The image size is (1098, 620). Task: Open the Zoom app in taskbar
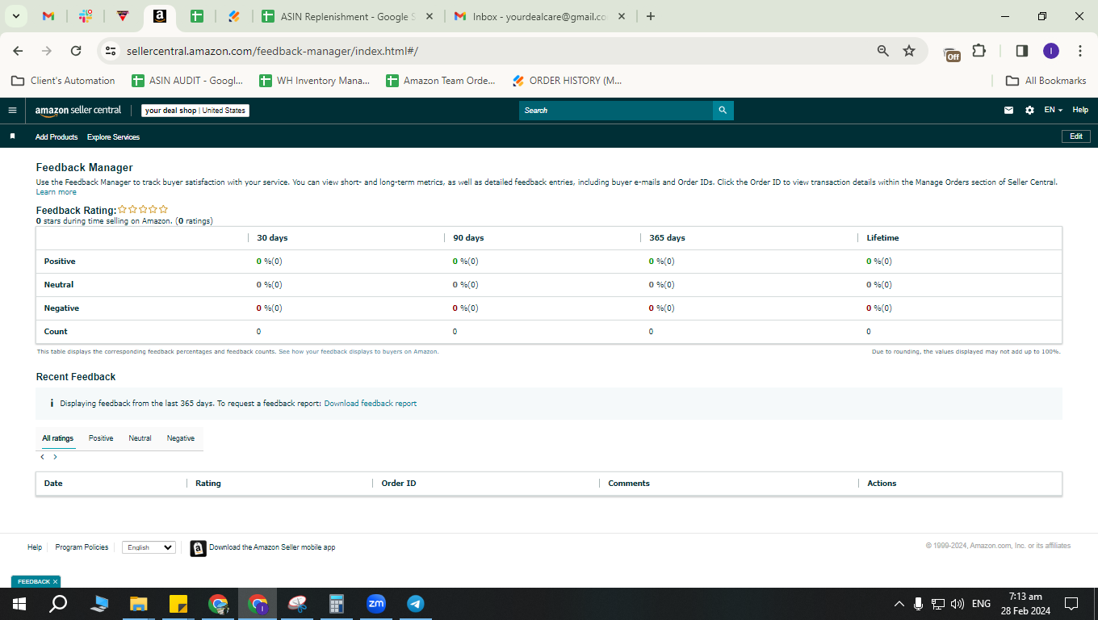[x=376, y=604]
